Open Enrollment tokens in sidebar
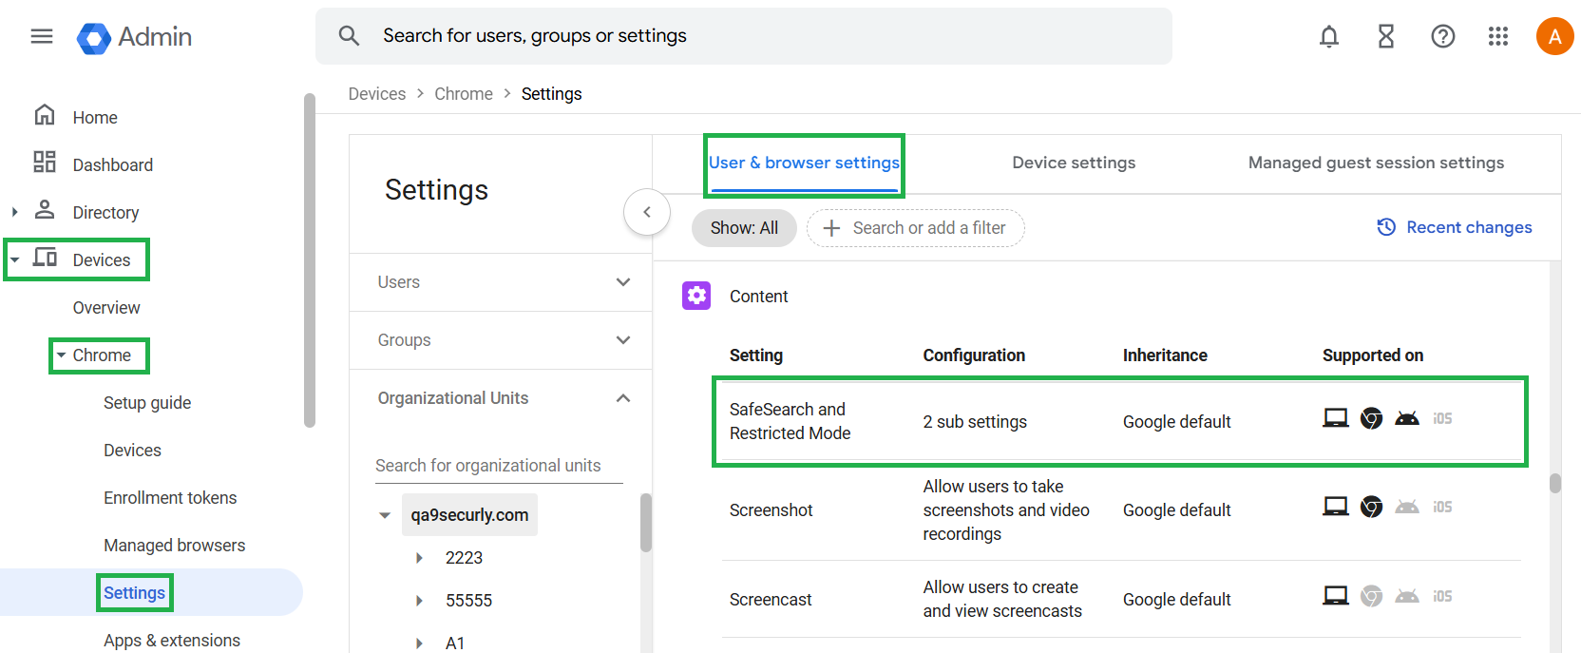Viewport: 1581px width, 653px height. 170,498
